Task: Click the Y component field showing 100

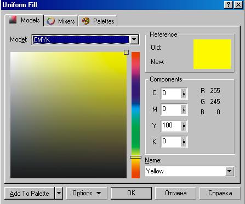Action: tap(171, 126)
